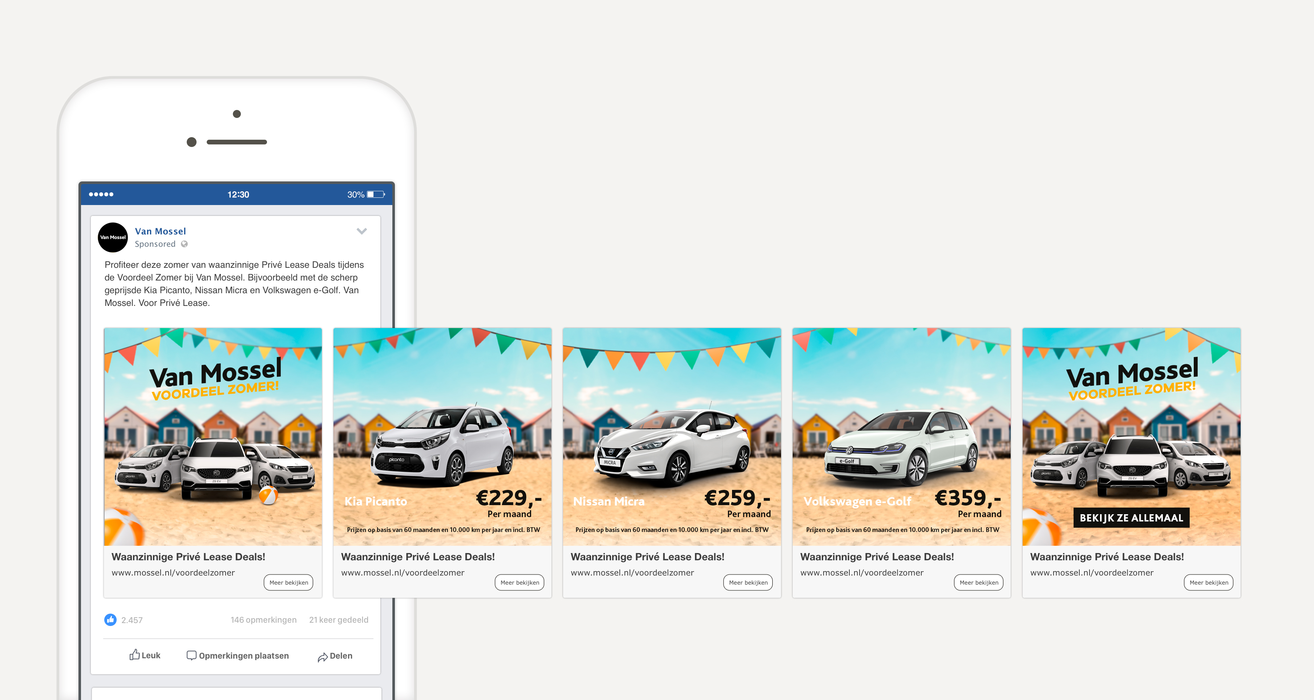1314x700 pixels.
Task: Click Meer bekijken on Volkswagen e-Golf card
Action: [978, 582]
